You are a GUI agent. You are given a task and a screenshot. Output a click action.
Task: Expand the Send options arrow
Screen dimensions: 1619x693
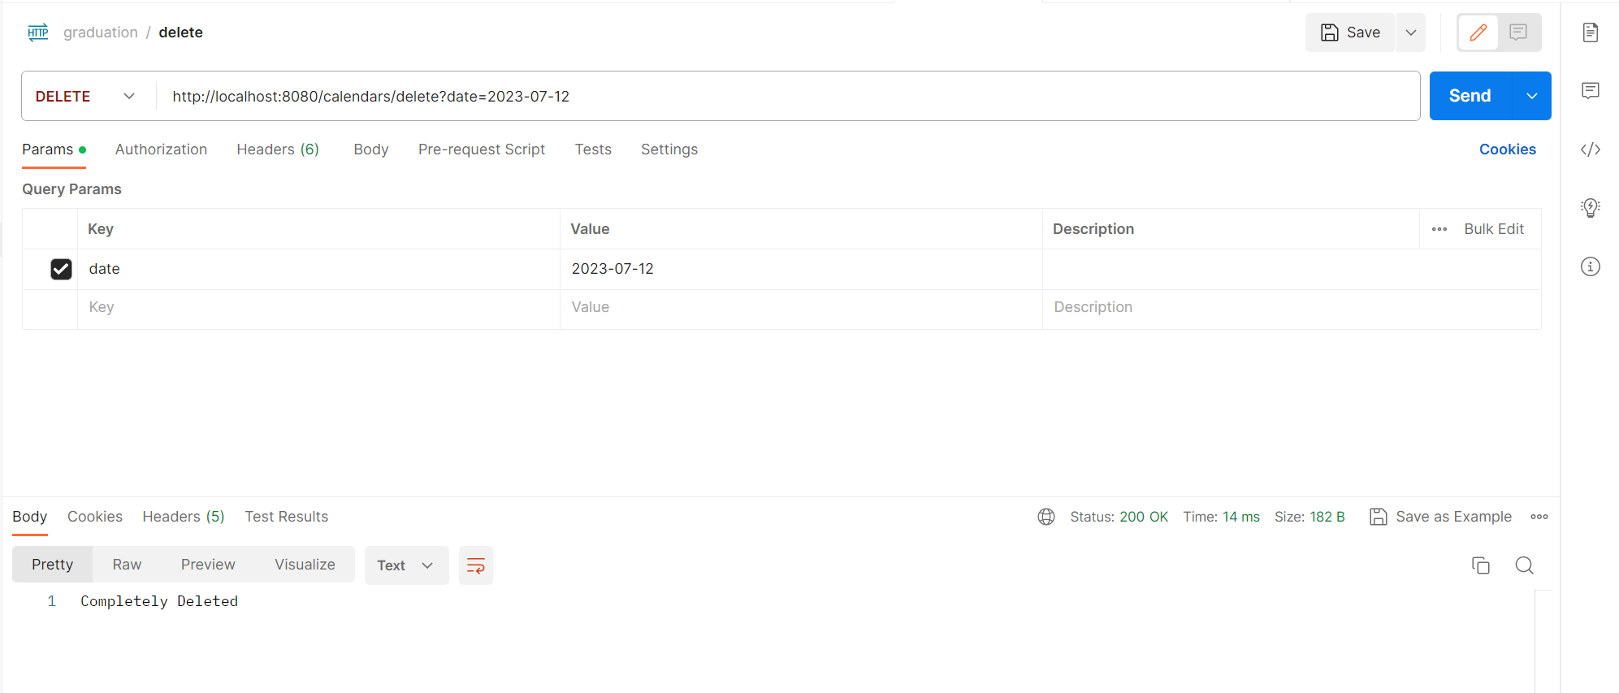click(x=1532, y=96)
